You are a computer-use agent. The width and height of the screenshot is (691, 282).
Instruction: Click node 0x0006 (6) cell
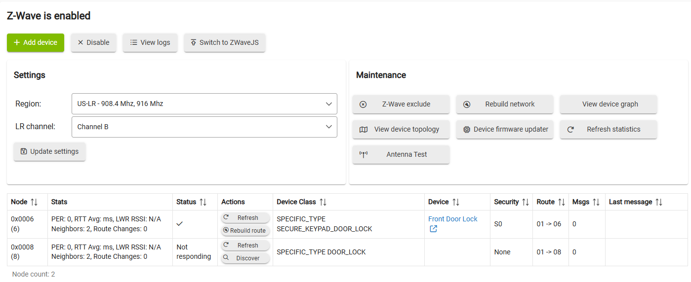click(28, 224)
